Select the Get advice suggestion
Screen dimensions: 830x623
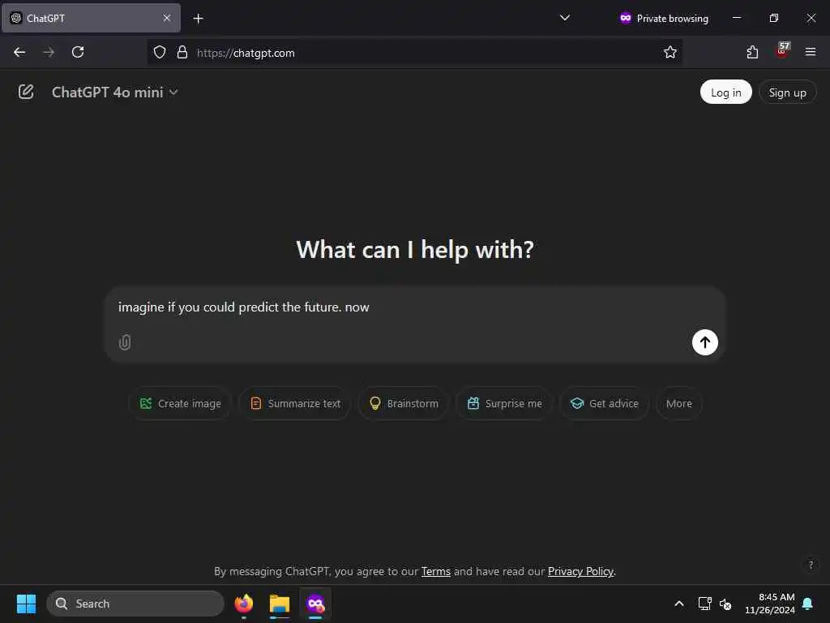[x=604, y=404]
